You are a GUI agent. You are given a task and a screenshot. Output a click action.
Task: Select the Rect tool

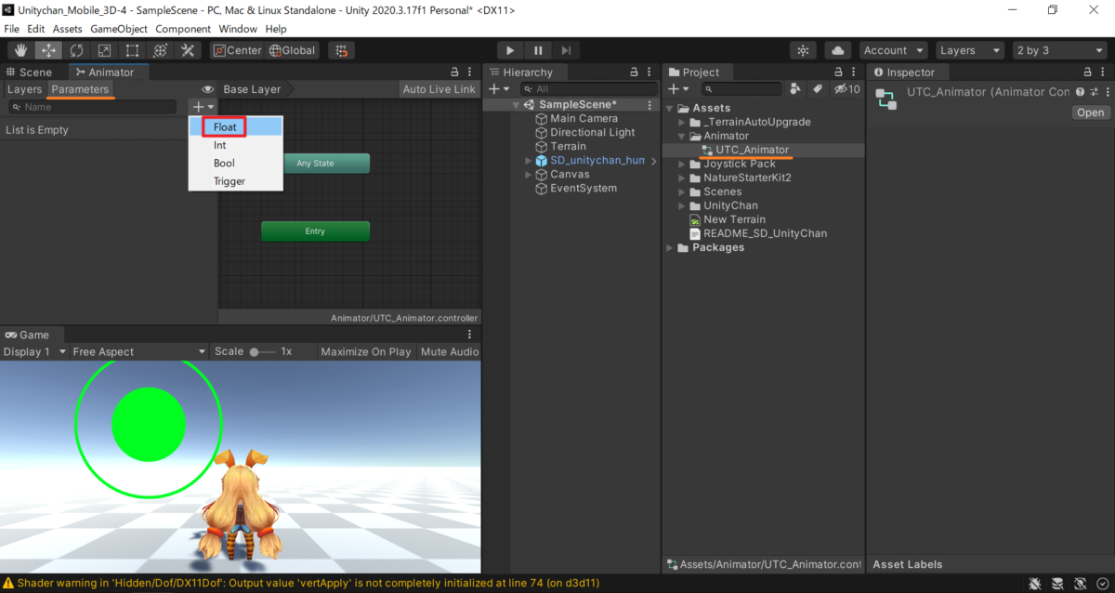132,50
